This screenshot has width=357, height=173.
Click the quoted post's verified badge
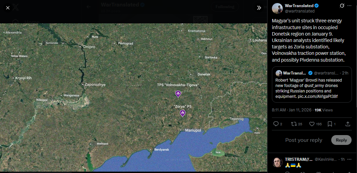[310, 73]
